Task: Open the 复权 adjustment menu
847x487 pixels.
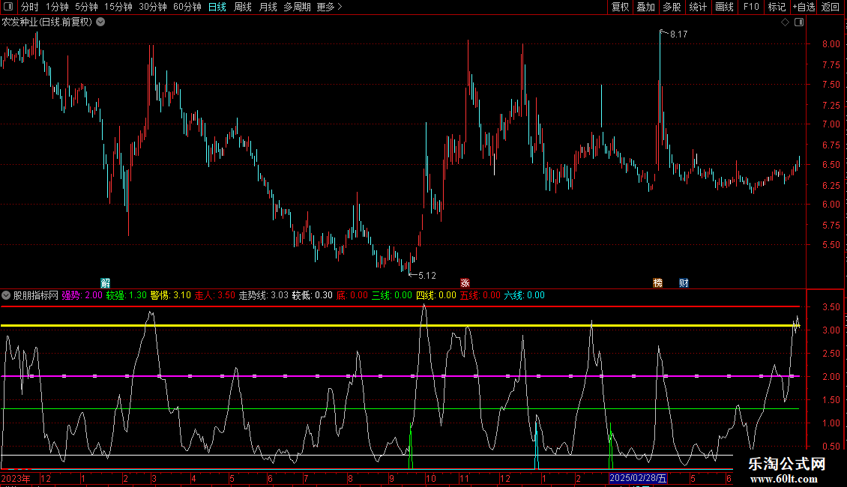Action: [x=620, y=7]
